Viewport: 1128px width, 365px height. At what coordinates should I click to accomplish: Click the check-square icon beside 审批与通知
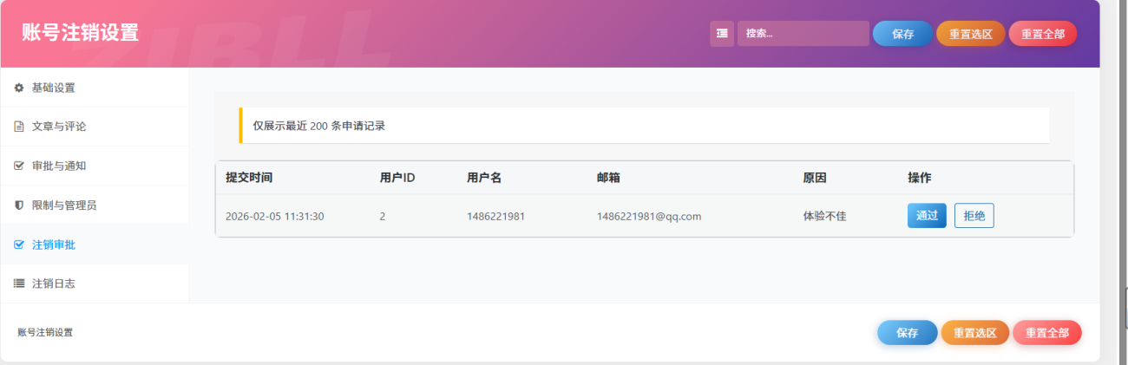[x=19, y=166]
